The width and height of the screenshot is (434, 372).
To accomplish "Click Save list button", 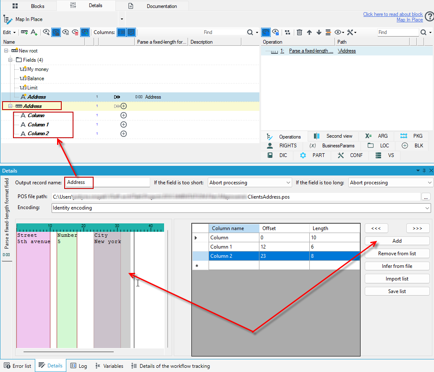I will tap(397, 291).
